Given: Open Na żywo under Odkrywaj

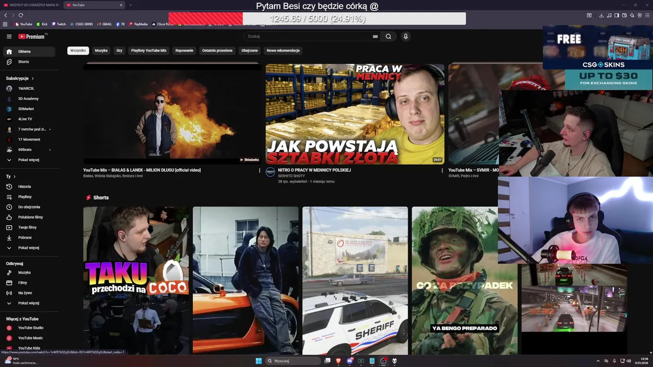Looking at the screenshot, I should (x=29, y=293).
